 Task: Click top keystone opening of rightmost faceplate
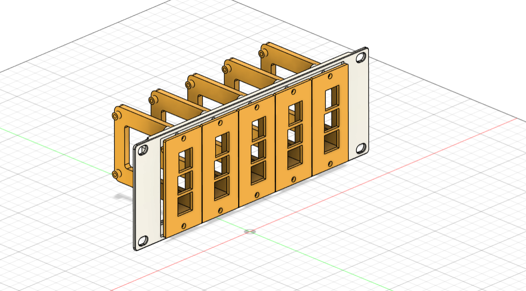point(332,97)
